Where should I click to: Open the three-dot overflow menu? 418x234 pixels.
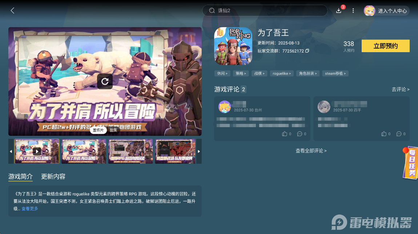coord(353,11)
